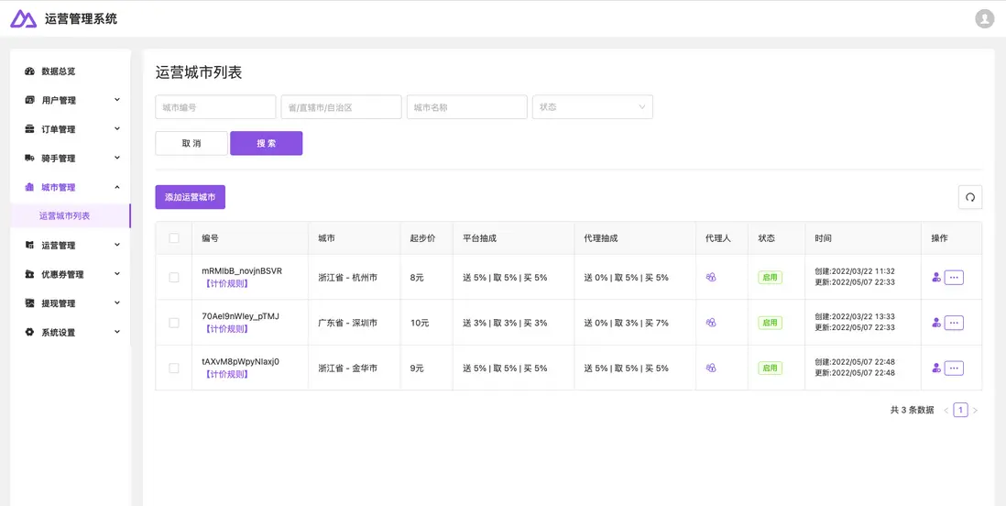Screen dimensions: 1006x506
Task: Click agent icon in Hangzhou row
Action: (711, 277)
